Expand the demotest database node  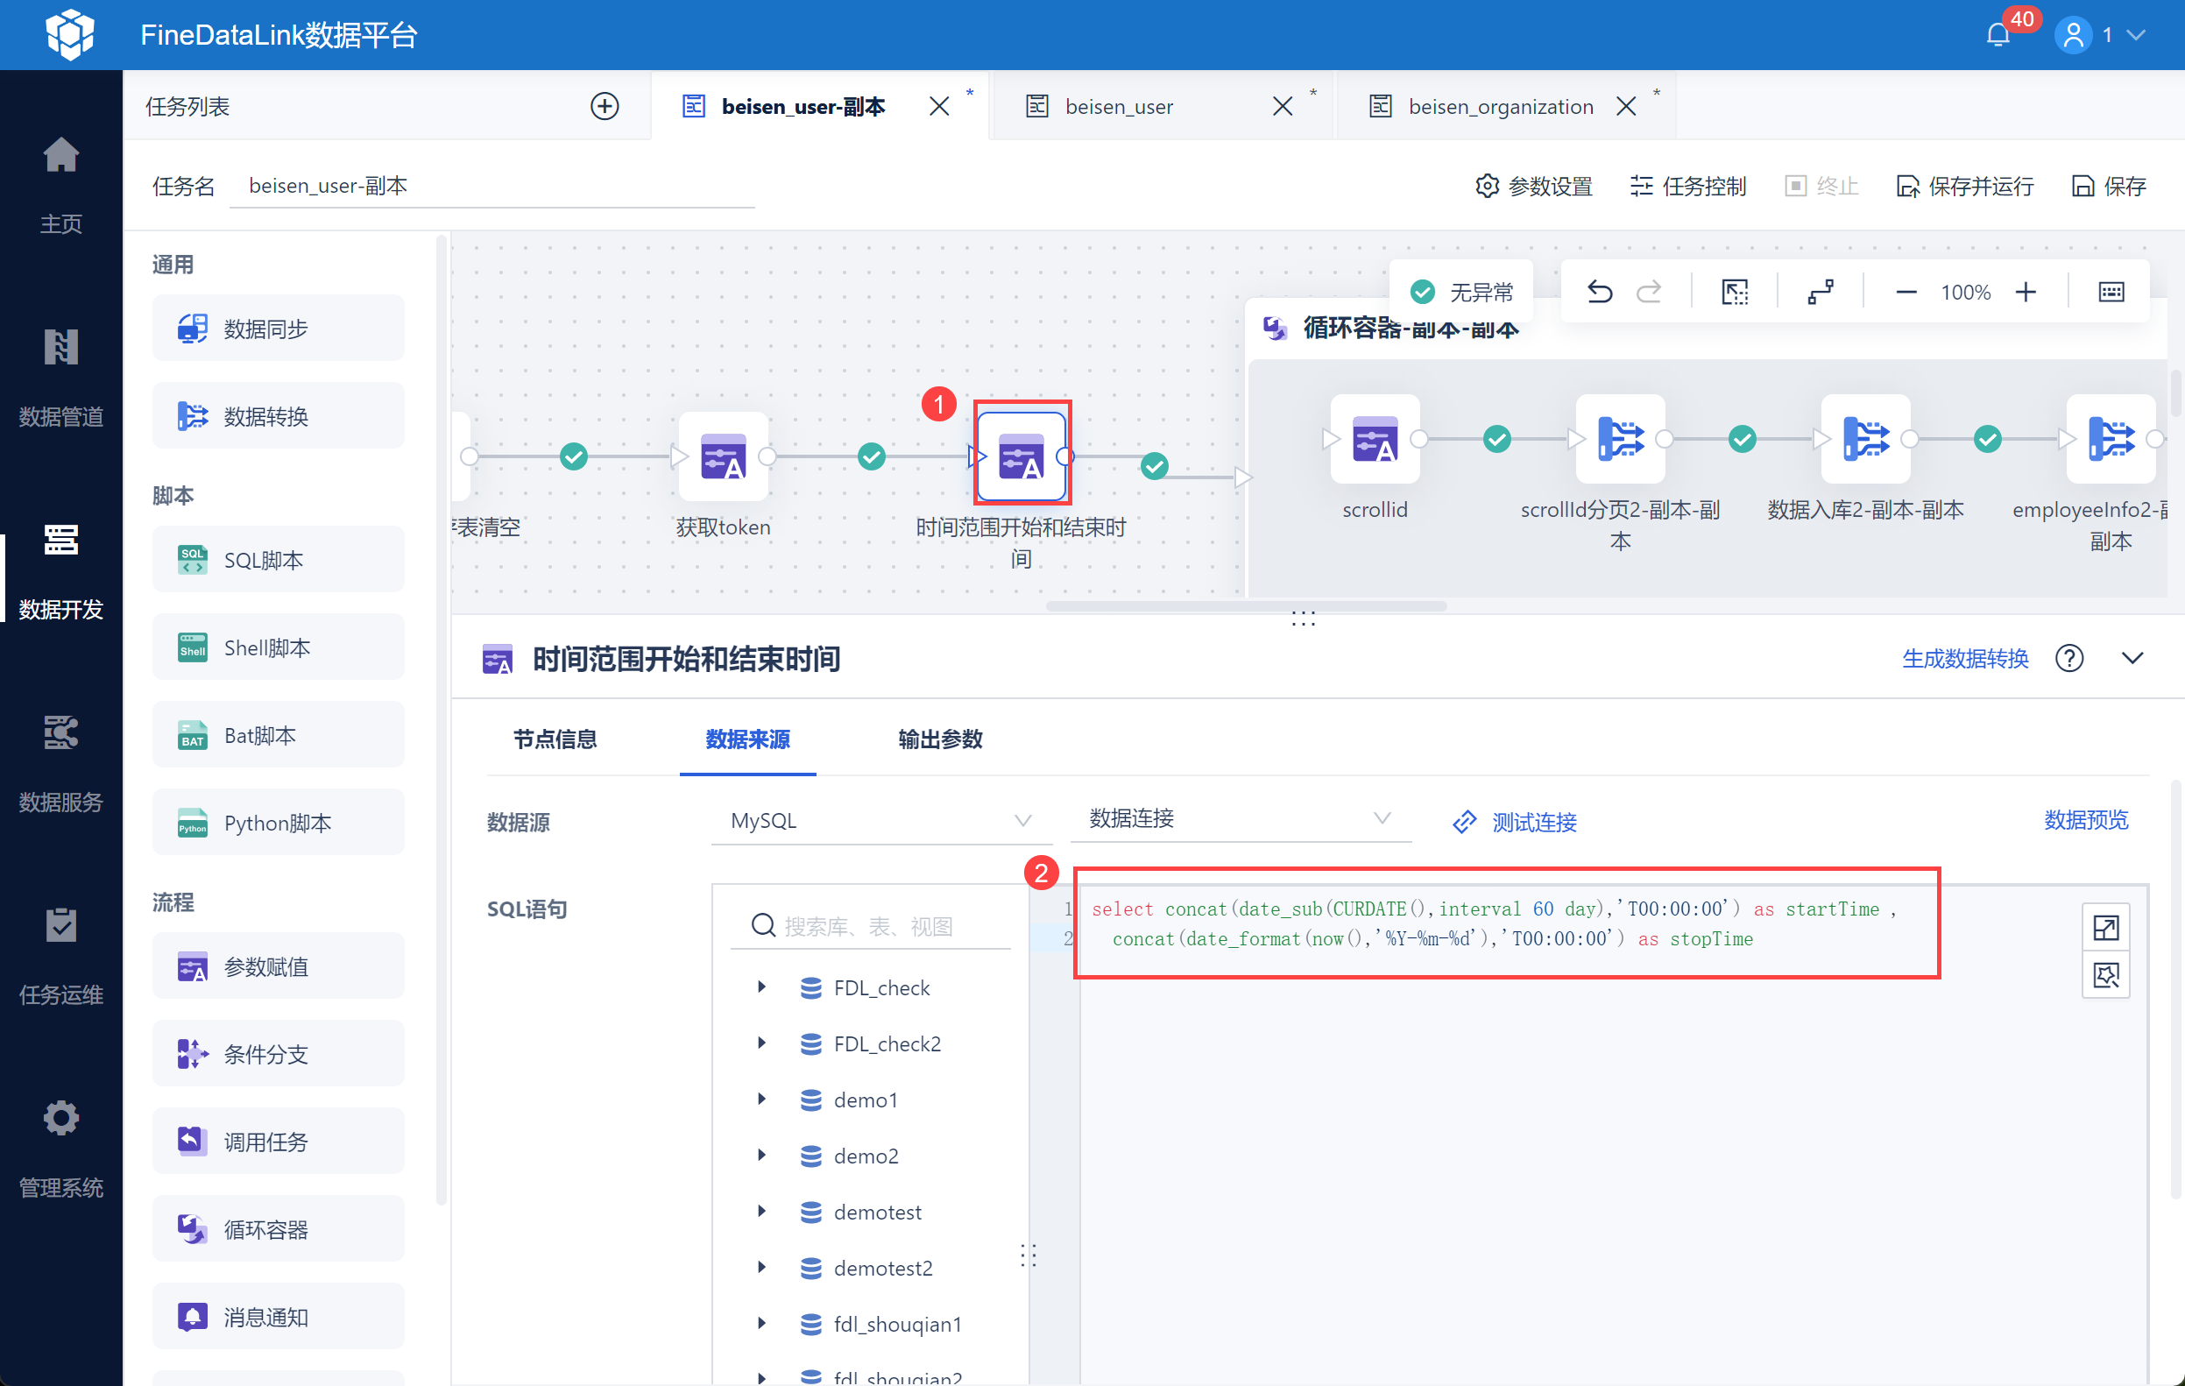point(762,1212)
